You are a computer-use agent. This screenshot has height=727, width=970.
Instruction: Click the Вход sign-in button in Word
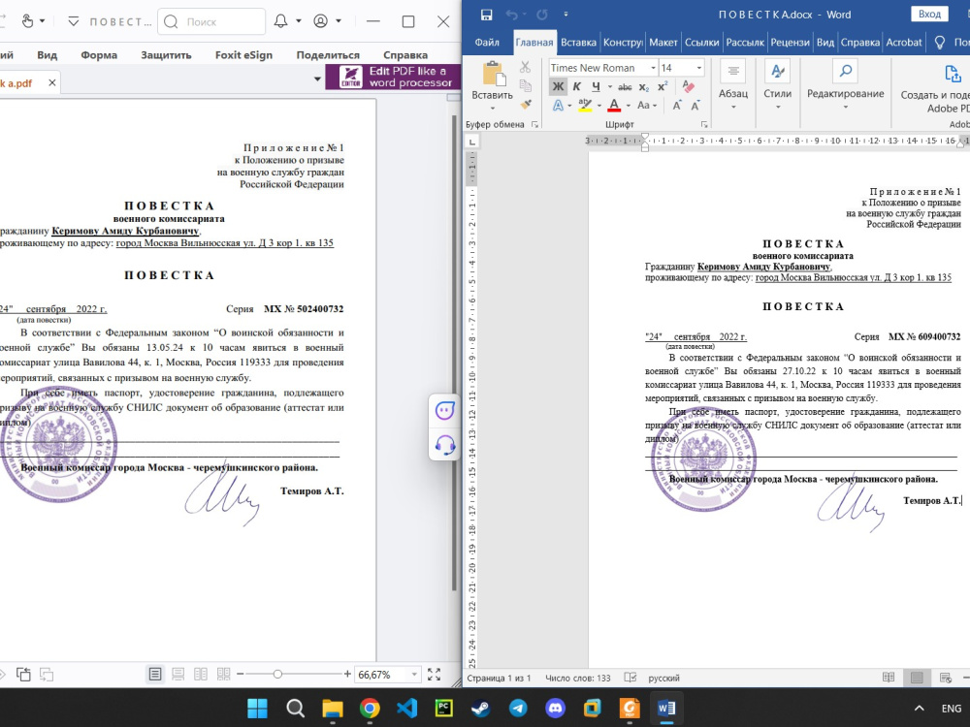929,15
